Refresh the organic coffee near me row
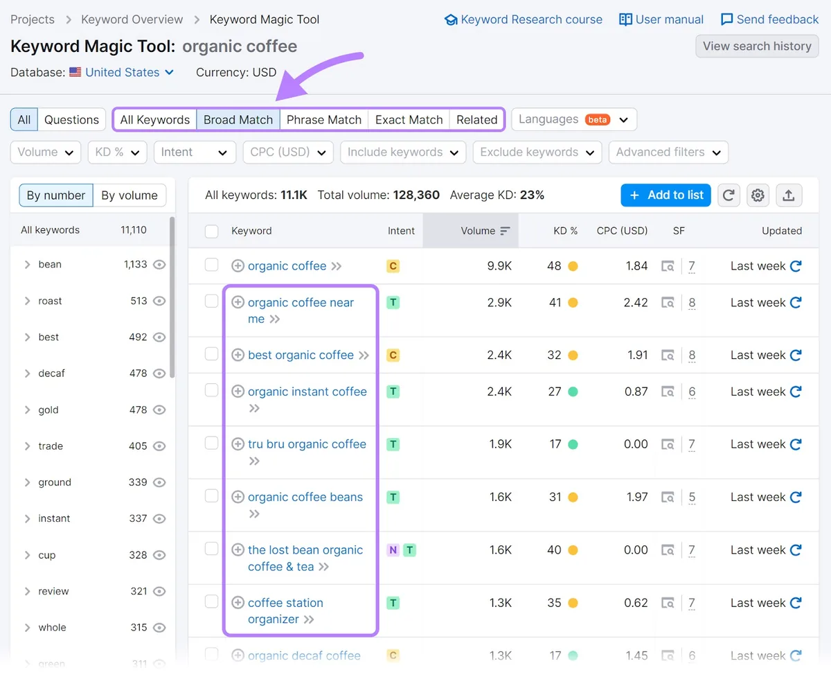This screenshot has height=677, width=831. (796, 302)
